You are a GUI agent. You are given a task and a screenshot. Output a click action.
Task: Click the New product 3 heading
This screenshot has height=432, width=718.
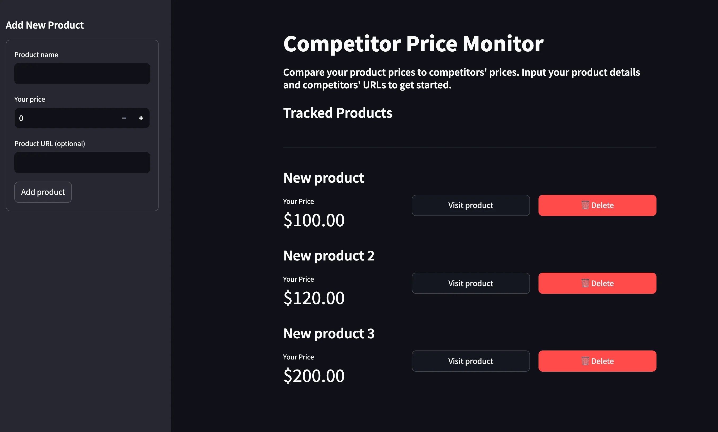(x=329, y=333)
